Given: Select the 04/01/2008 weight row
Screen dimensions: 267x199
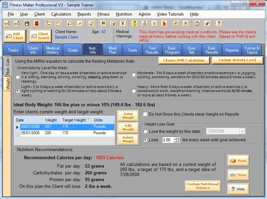Looking at the screenshot, I should click(x=64, y=126).
